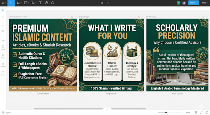Select the Frame tool
The height and width of the screenshot is (115, 210).
click(18, 3)
